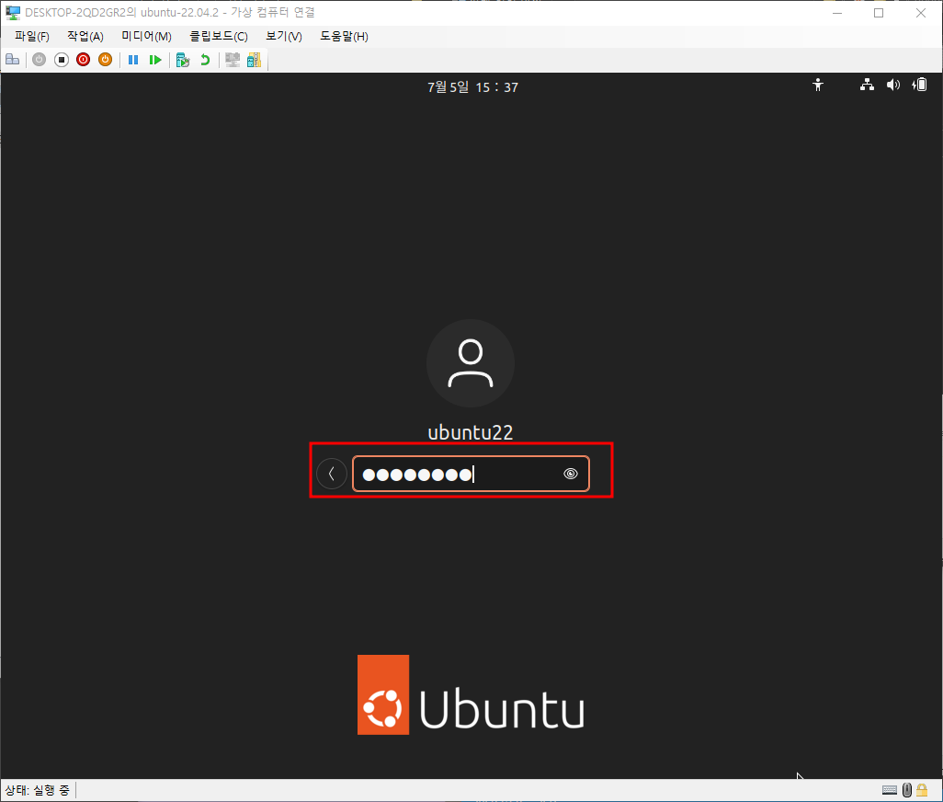
Task: Open the 보기(V) menu
Action: pyautogui.click(x=284, y=36)
